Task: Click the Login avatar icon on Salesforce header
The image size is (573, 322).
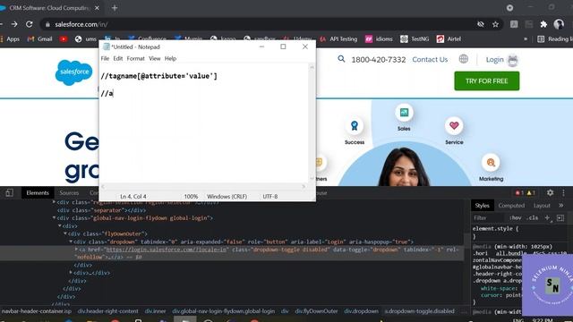Action: click(513, 60)
